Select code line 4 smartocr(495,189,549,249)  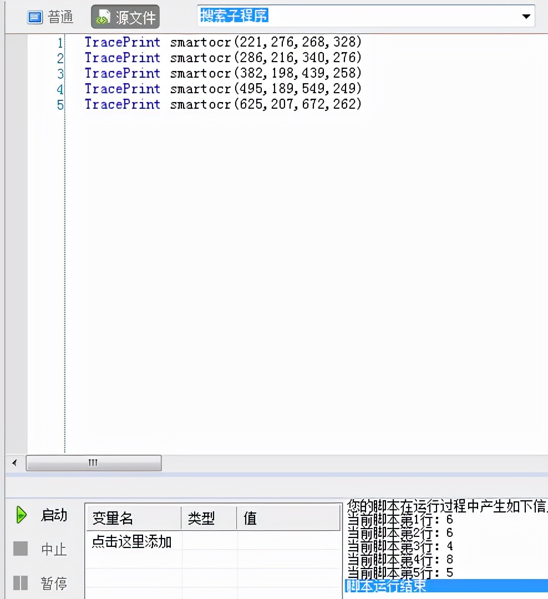coord(223,89)
